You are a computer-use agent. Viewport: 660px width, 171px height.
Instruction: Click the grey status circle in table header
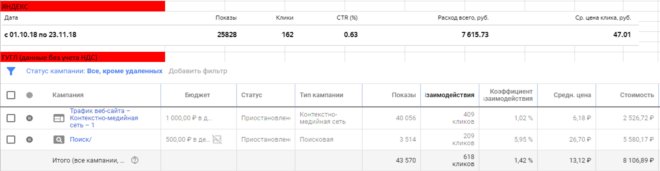29,95
